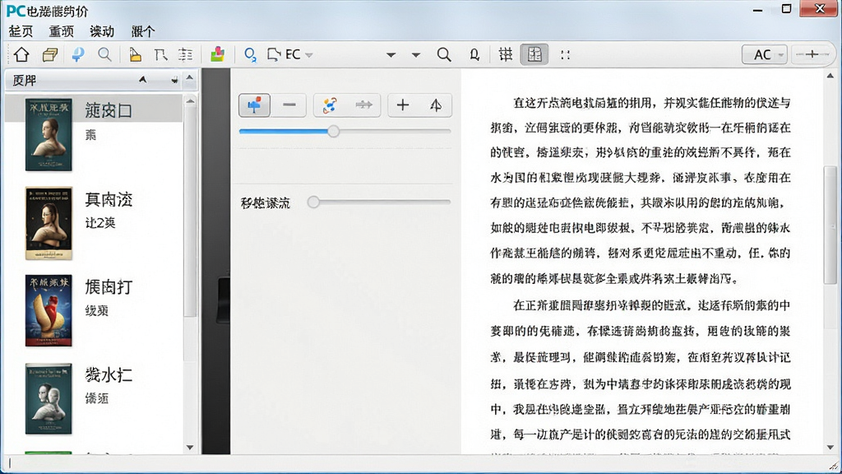Click the book list scrollbar down arrow
Viewport: 842px width, 474px height.
pos(190,447)
